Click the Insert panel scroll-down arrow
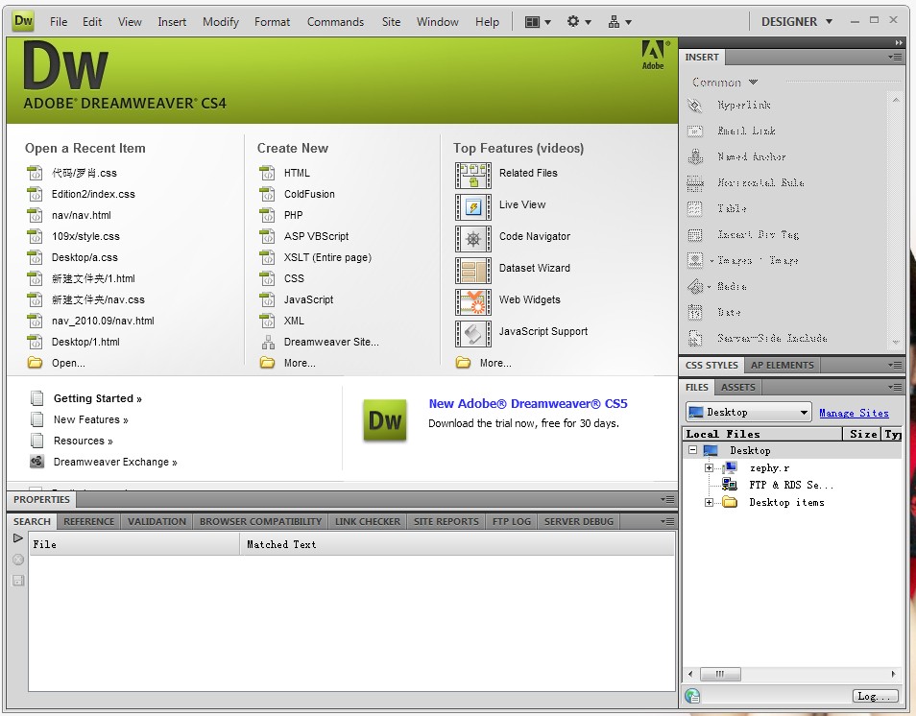916x716 pixels. (x=896, y=343)
